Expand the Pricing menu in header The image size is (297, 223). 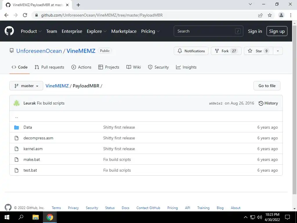tap(151, 31)
